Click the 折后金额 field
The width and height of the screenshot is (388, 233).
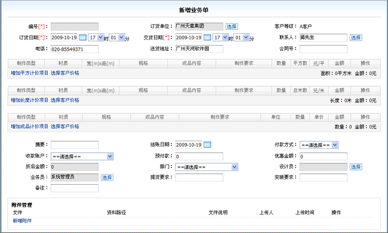tap(75, 167)
